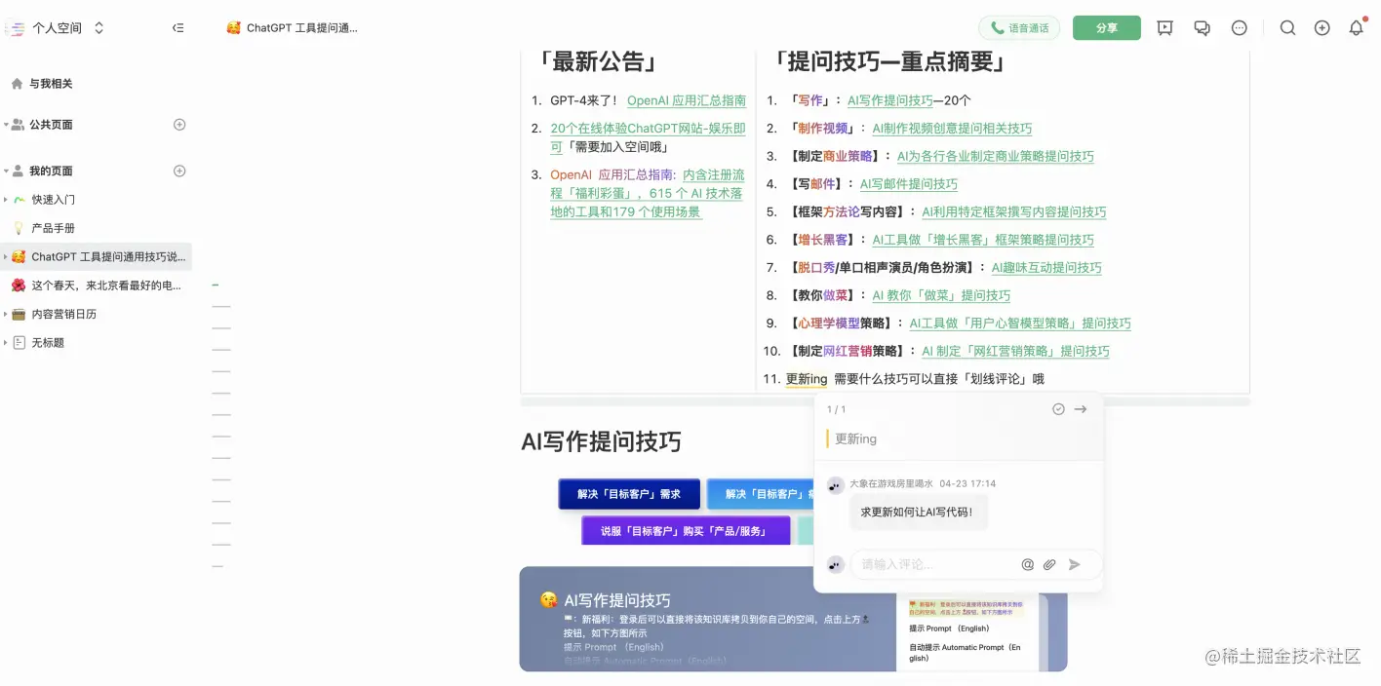The image size is (1381, 686).
Task: Open the 无标题 page
Action: (48, 343)
